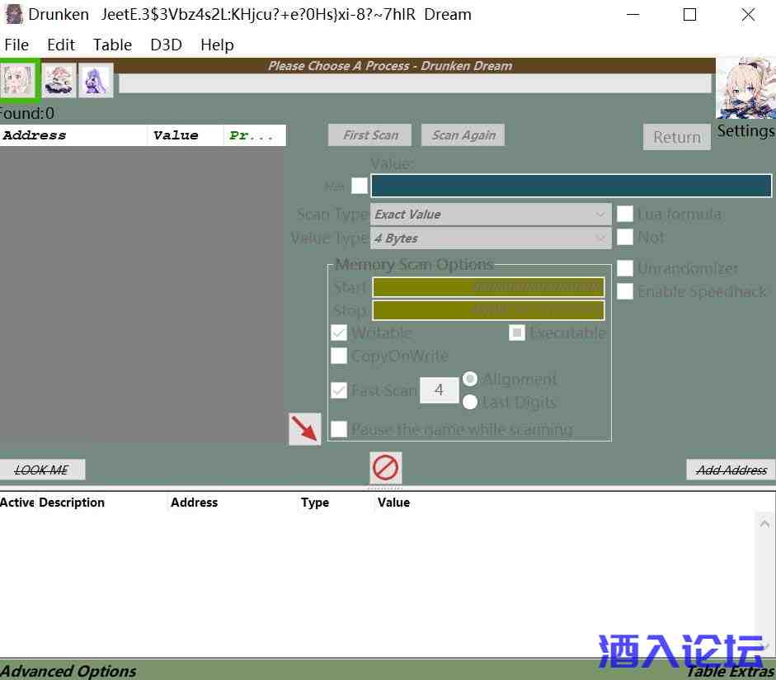Expand the Scan Type dropdown
Image resolution: width=776 pixels, height=680 pixels.
(x=491, y=215)
